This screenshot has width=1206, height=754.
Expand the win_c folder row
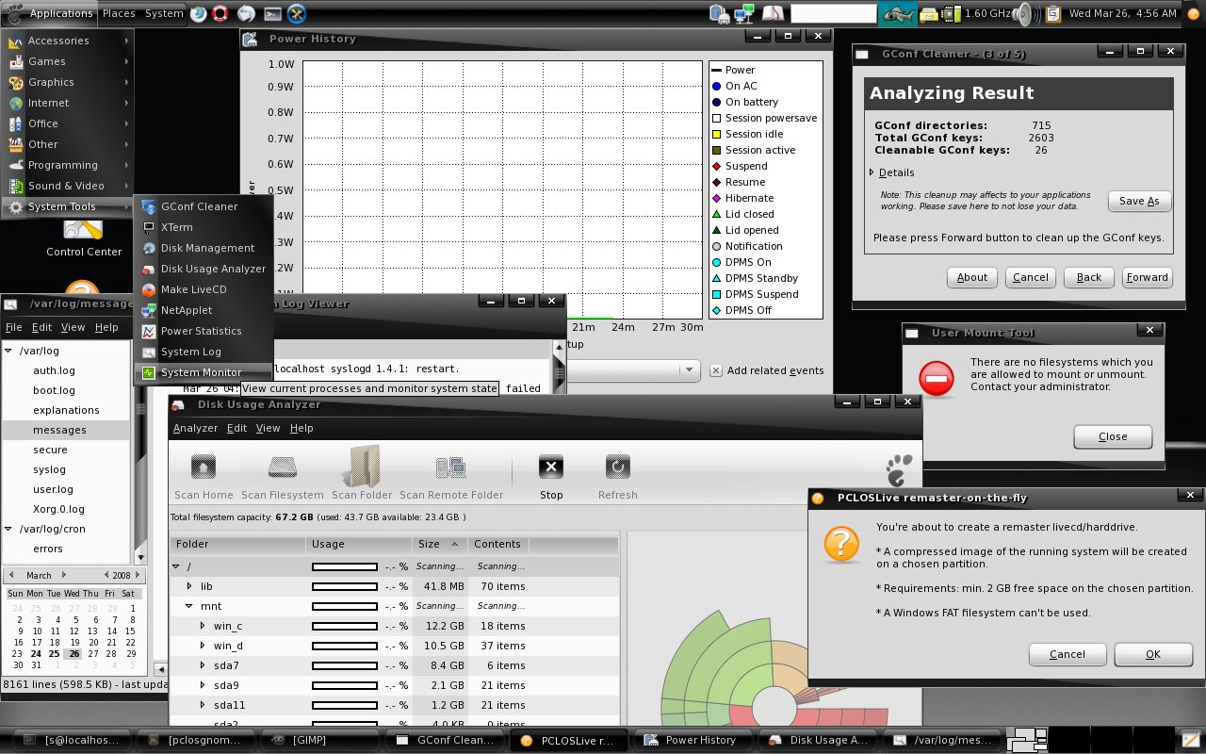pos(203,626)
